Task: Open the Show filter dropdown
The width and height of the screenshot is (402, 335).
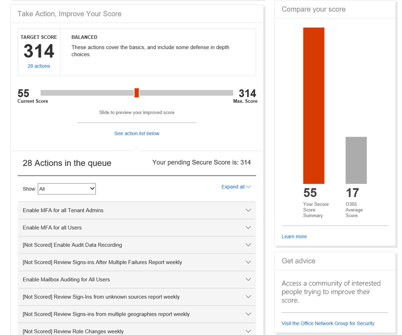Action: 67,189
